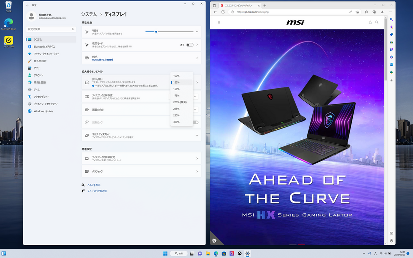Select Network & internet in sidebar
This screenshot has width=413, height=258.
51,54
